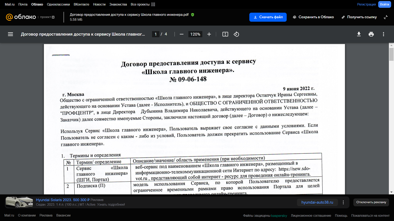The height and width of the screenshot is (221, 394).
Task: Print the document with printer icon
Action: click(371, 34)
